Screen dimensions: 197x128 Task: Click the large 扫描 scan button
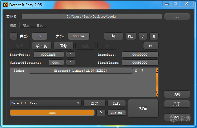point(143,108)
